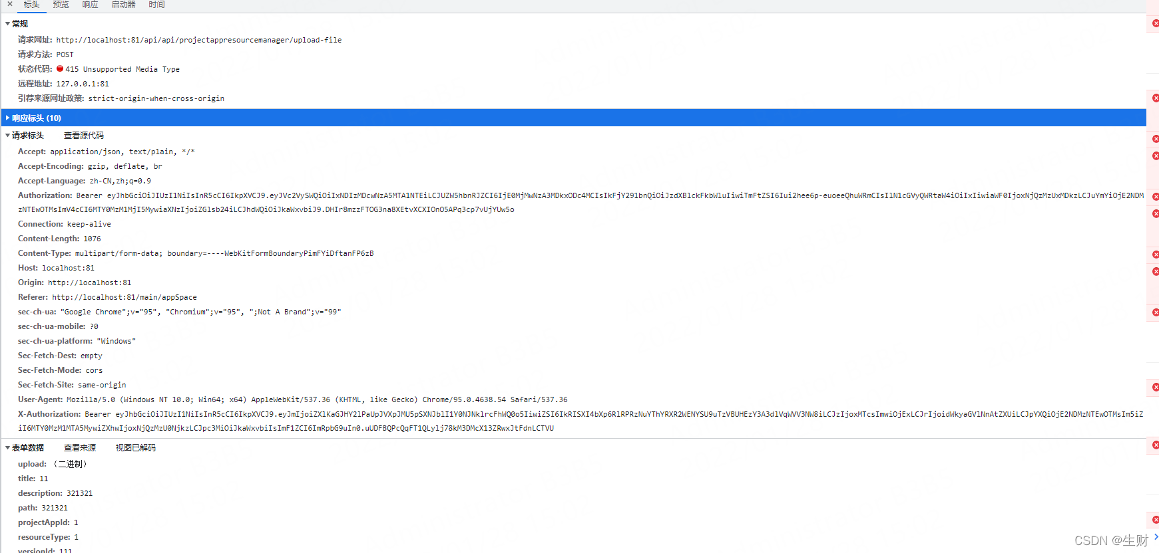1159x553 pixels.
Task: Select the request URL upload-file value
Action: click(199, 40)
